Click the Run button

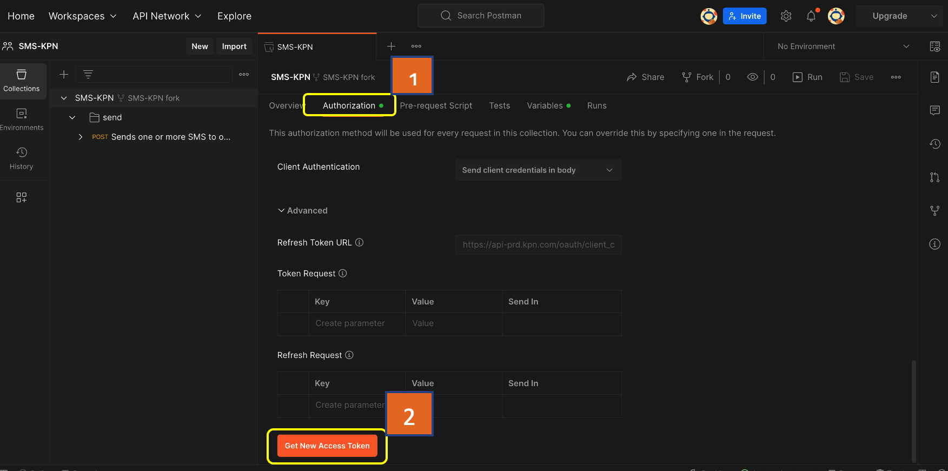[807, 77]
